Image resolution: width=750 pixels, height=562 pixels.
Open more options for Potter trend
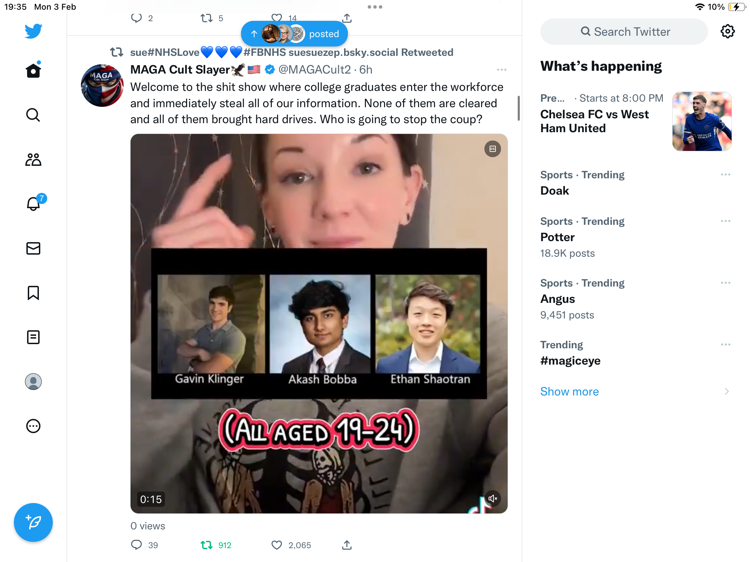pos(725,221)
